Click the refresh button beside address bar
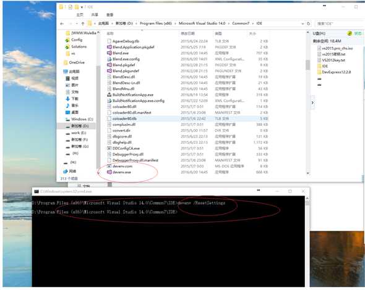Image resolution: width=365 pixels, height=290 pixels. click(309, 23)
